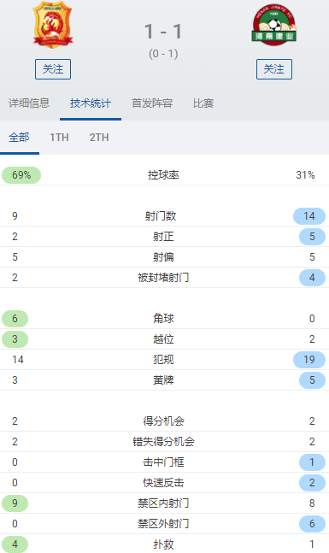329x553 pixels.
Task: Filter stats to 1TH half
Action: point(59,138)
